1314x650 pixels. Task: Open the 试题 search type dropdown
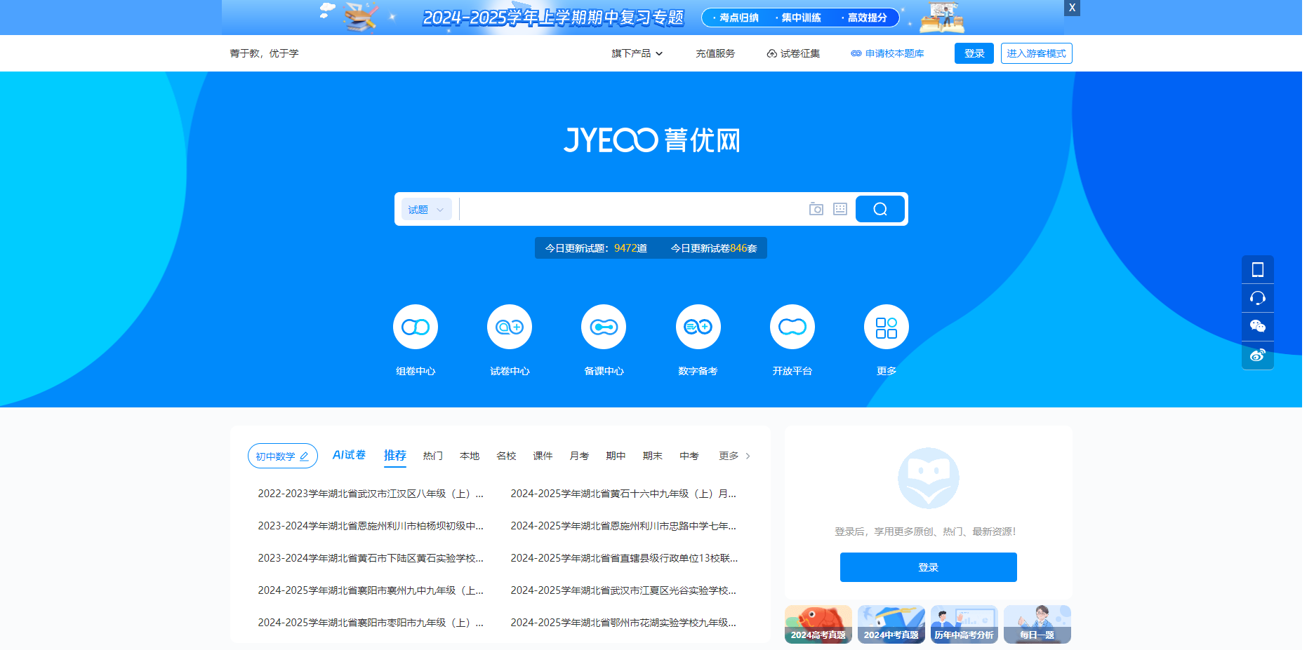[427, 210]
